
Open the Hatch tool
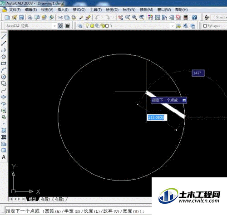(4, 130)
